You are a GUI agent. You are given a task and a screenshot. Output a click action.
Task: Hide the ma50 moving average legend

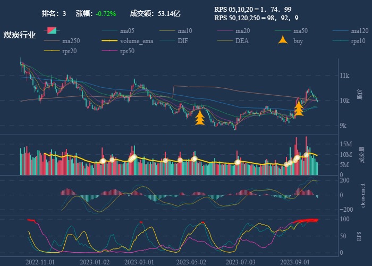pyautogui.click(x=300, y=30)
